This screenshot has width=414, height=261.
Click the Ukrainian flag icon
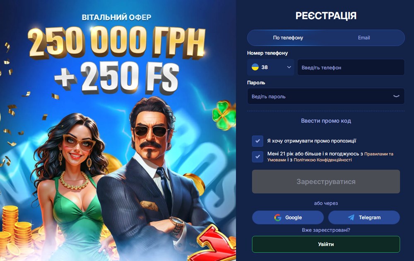(x=255, y=67)
